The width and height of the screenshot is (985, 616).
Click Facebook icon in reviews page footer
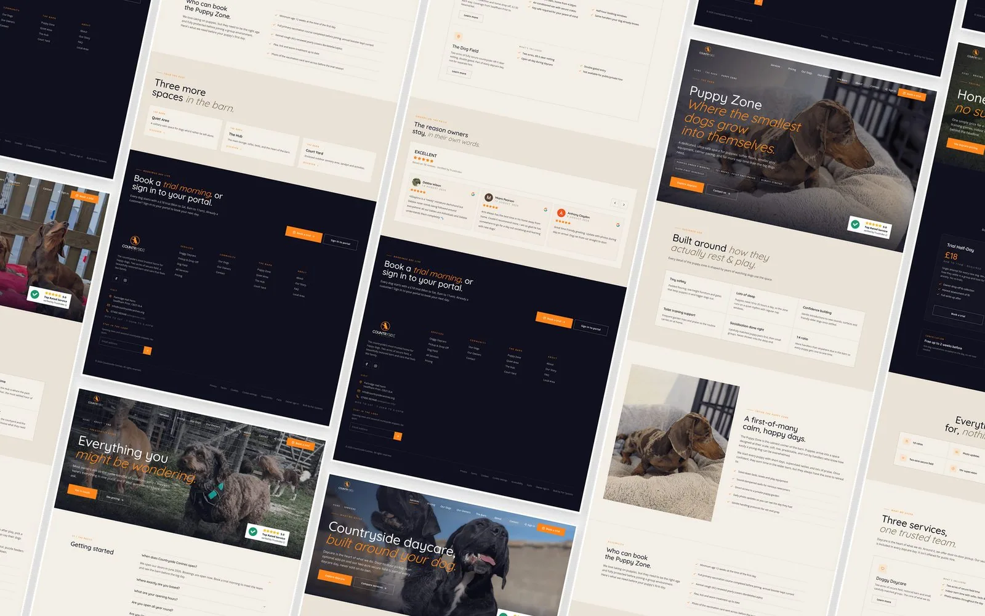pos(367,364)
